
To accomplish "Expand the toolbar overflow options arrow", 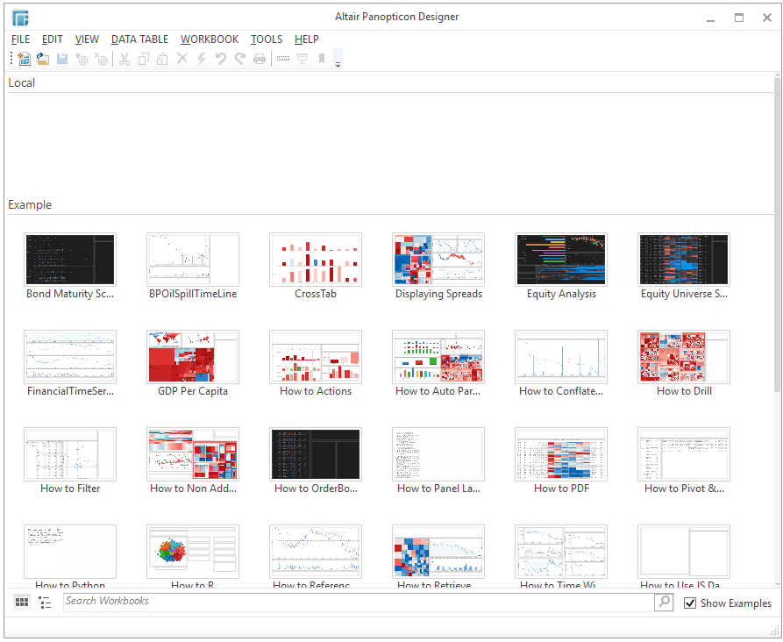I will point(338,61).
